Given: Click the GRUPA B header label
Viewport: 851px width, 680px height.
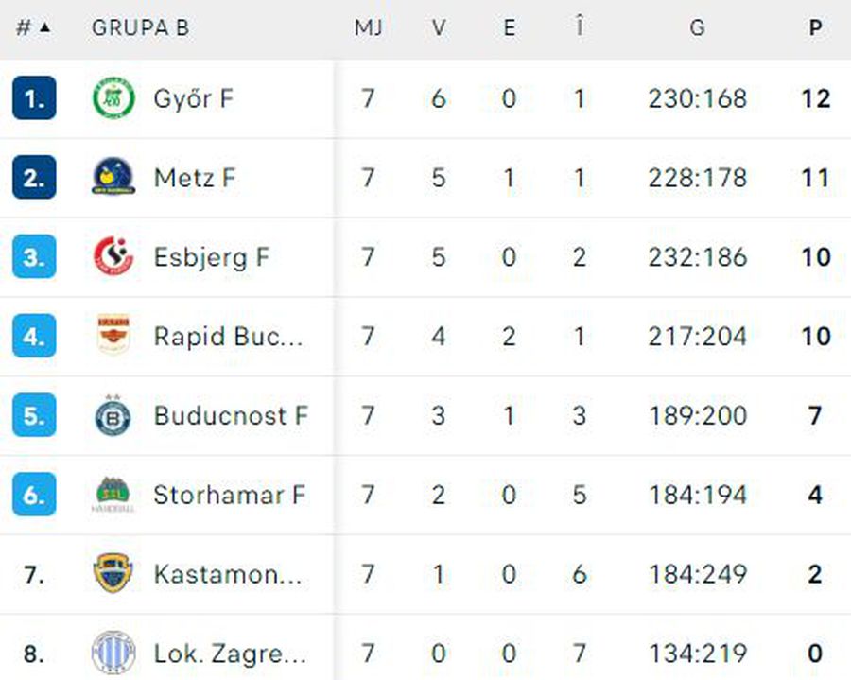Looking at the screenshot, I should 141,27.
